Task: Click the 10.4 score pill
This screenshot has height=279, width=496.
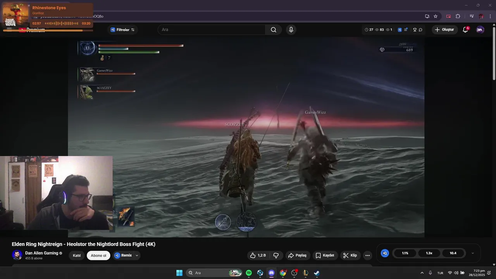Action: (x=453, y=253)
